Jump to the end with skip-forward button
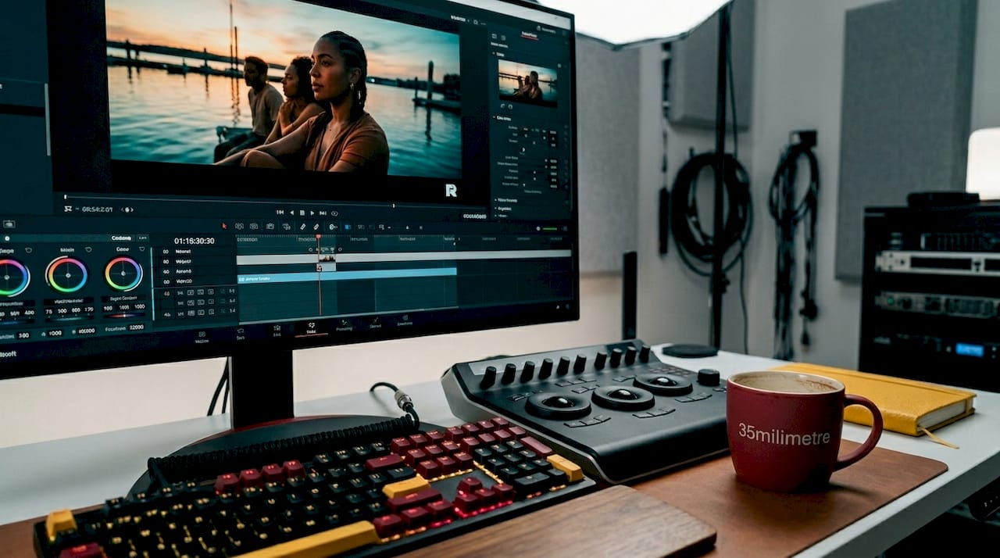 (x=323, y=213)
